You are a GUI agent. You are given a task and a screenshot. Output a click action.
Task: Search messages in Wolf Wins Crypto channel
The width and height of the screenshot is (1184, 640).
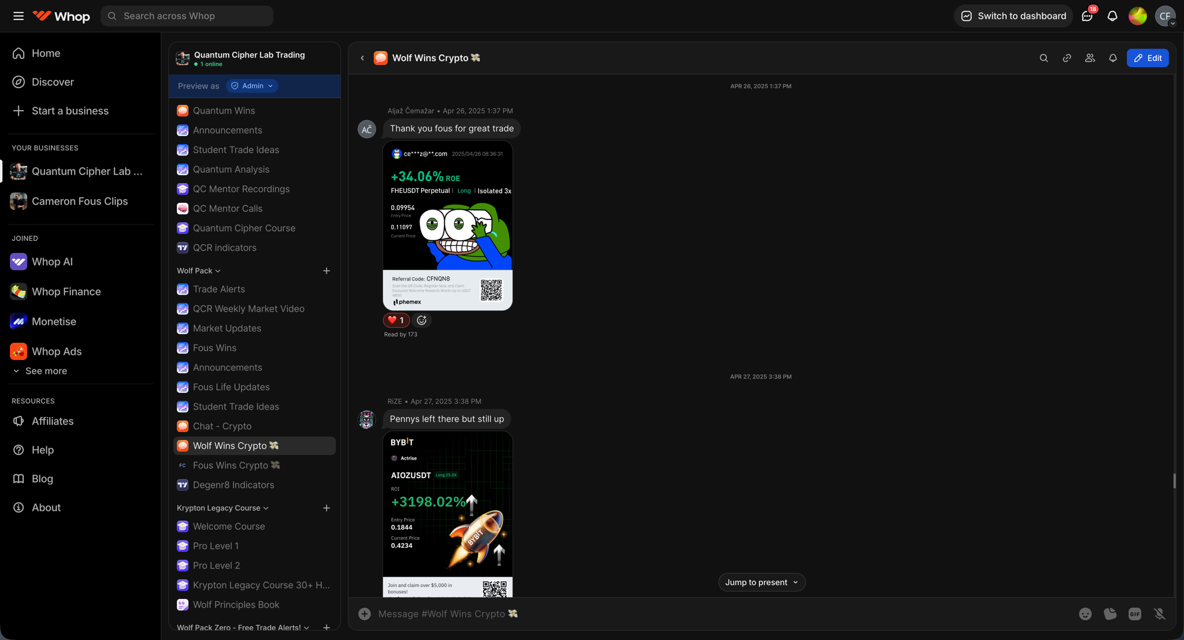point(1043,58)
